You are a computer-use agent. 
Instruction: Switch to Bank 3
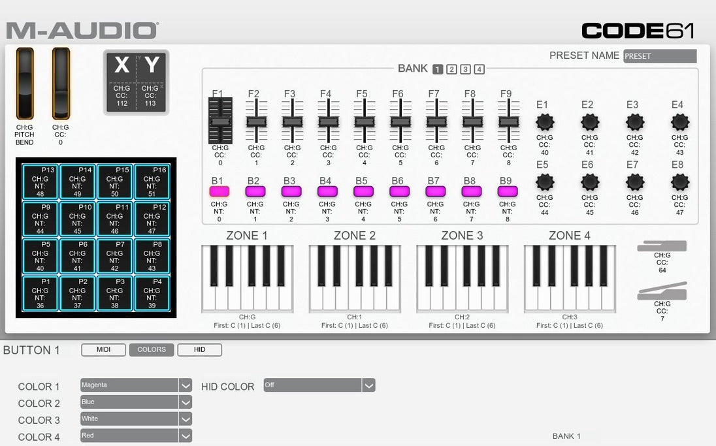coord(465,69)
